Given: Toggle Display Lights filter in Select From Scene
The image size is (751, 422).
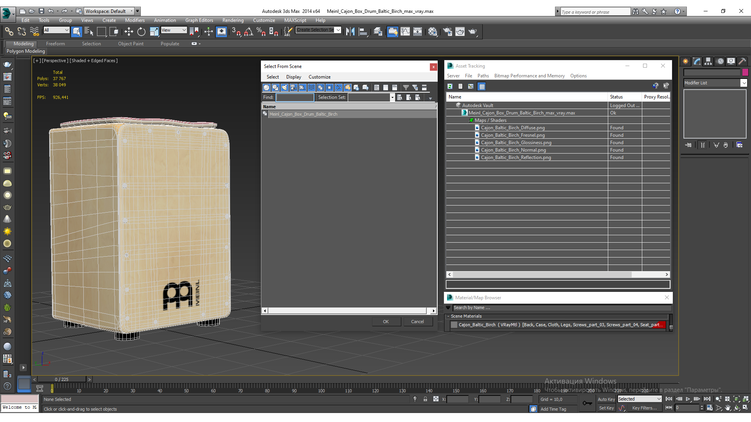Looking at the screenshot, I should pos(284,88).
